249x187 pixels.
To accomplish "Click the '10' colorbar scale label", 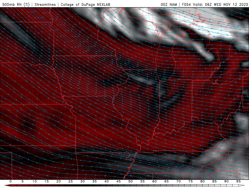I will [x=35, y=181].
